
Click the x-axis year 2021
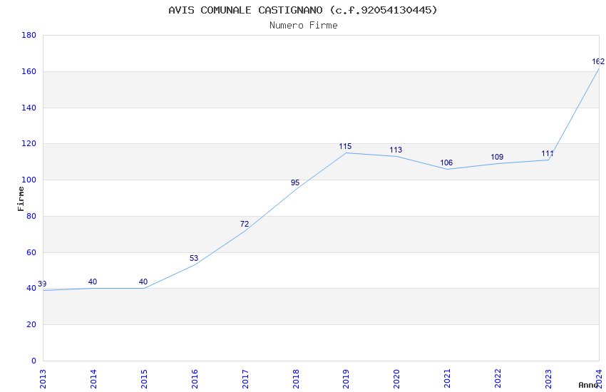point(447,379)
